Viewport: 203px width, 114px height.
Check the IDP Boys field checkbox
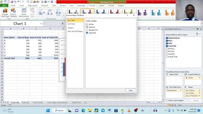tap(167, 49)
